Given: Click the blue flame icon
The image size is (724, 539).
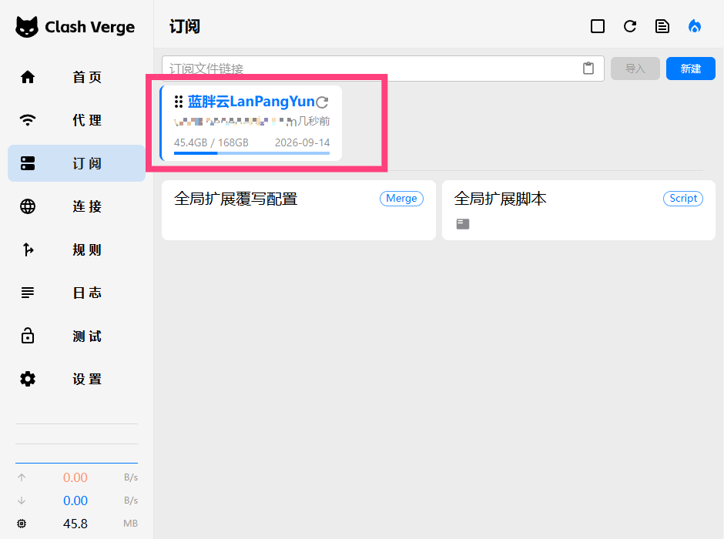Looking at the screenshot, I should pyautogui.click(x=695, y=26).
